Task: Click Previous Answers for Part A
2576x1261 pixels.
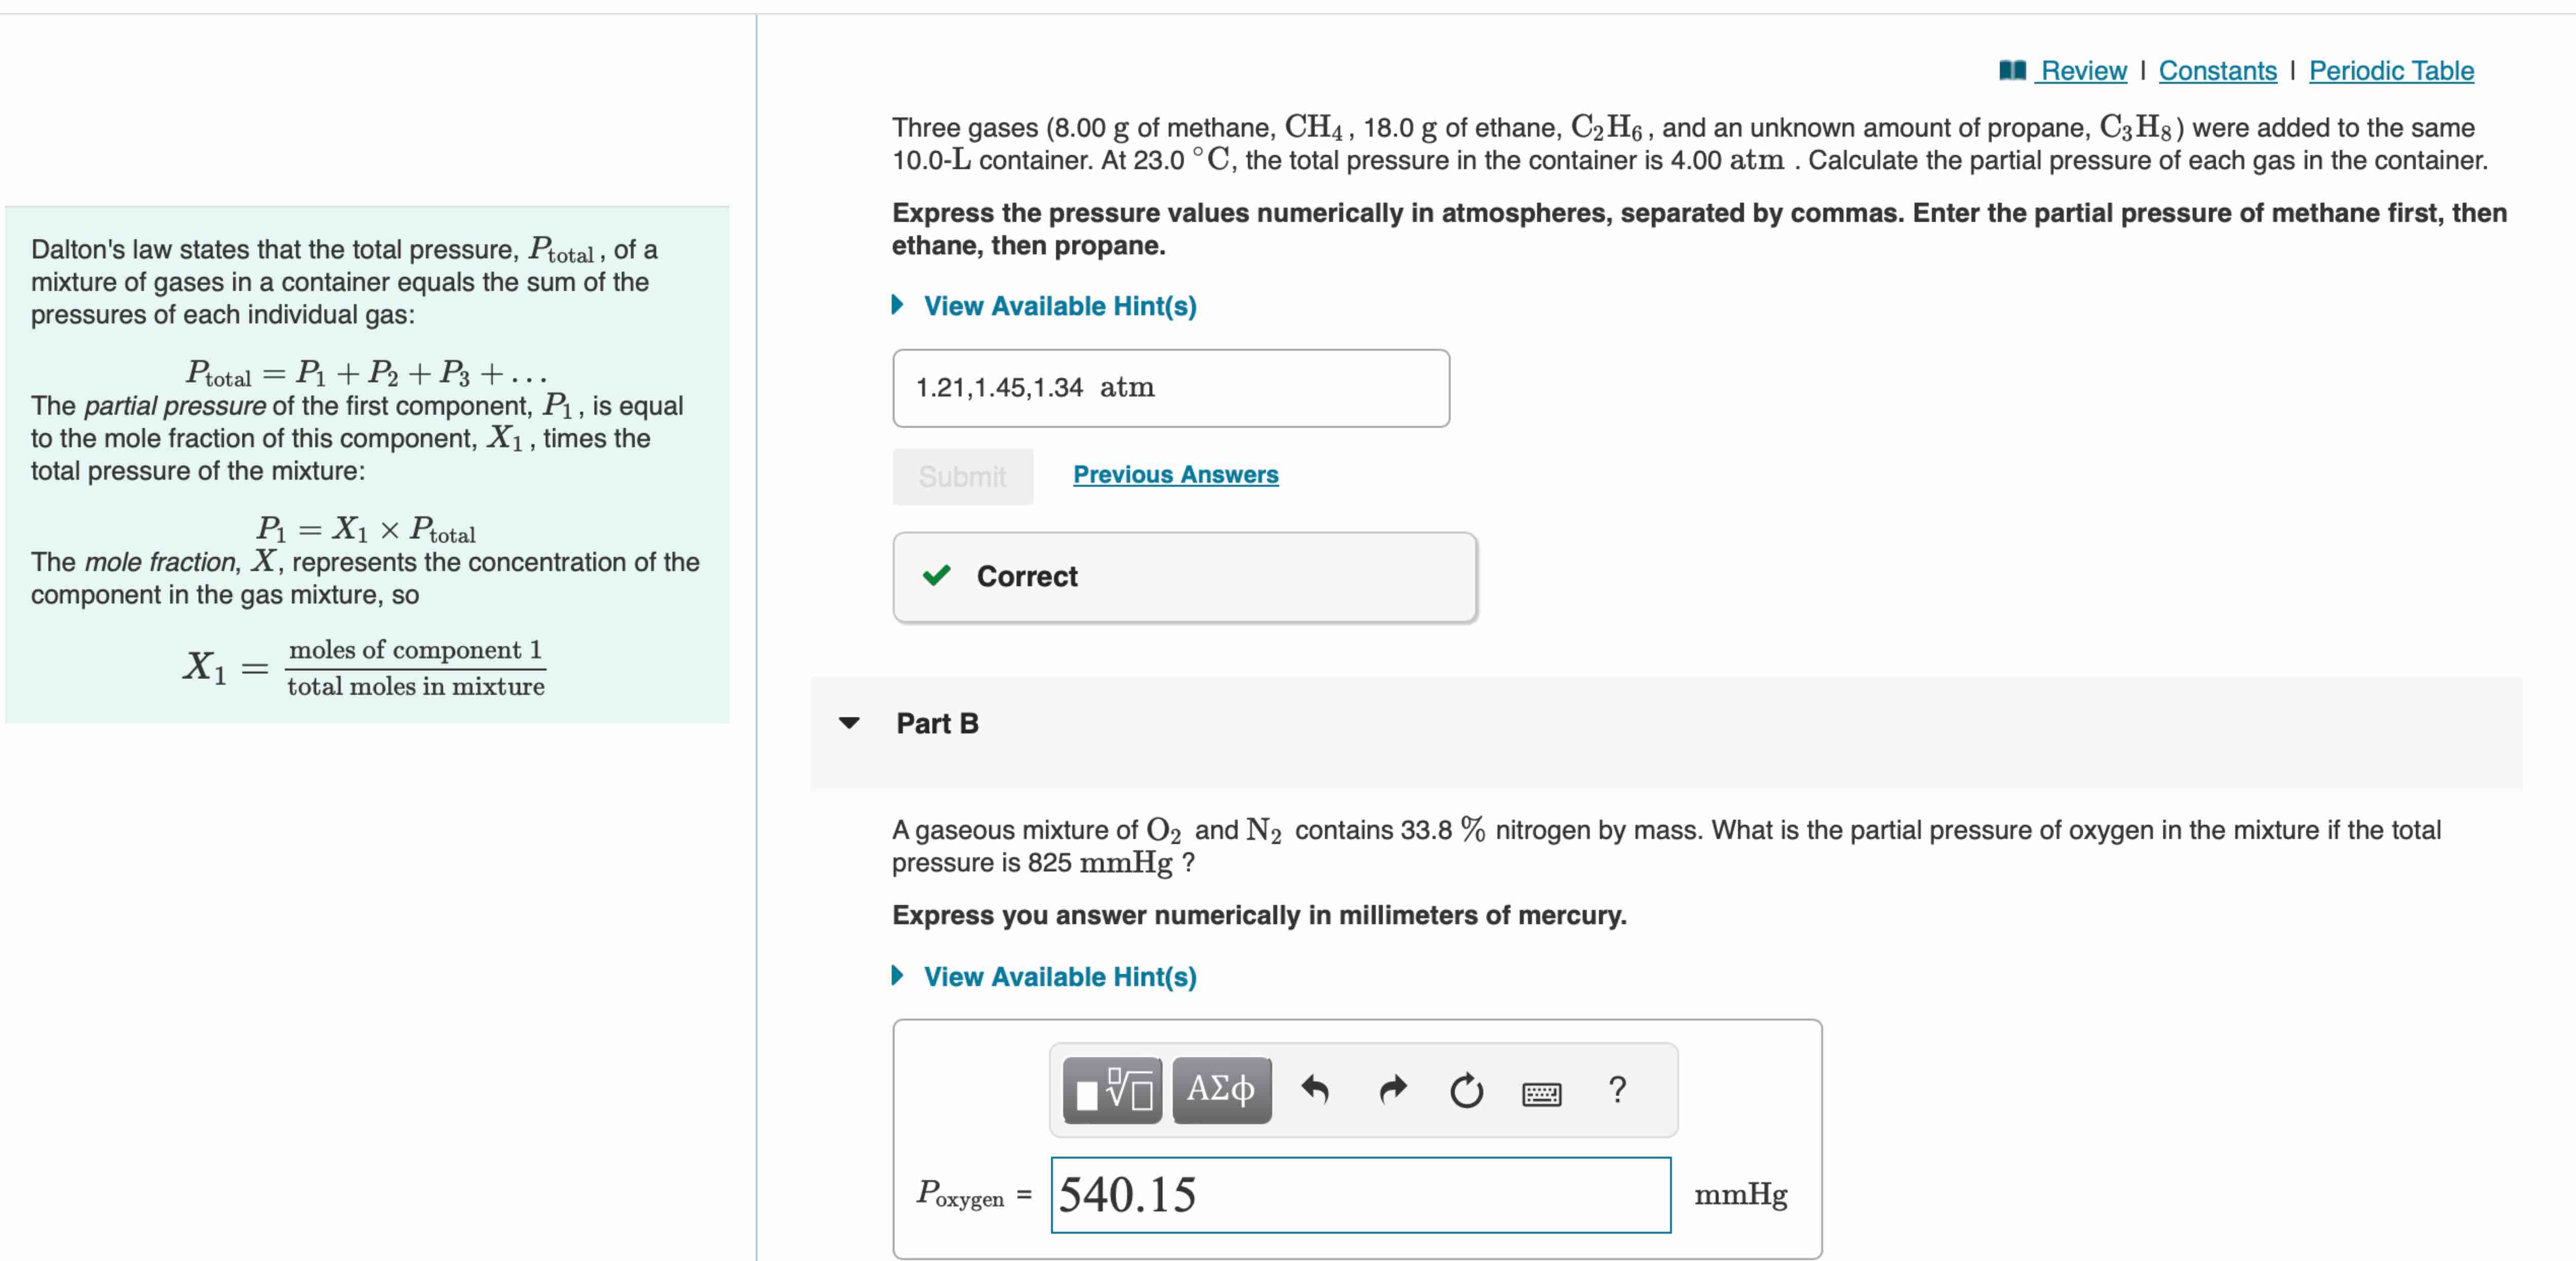Action: point(1175,475)
